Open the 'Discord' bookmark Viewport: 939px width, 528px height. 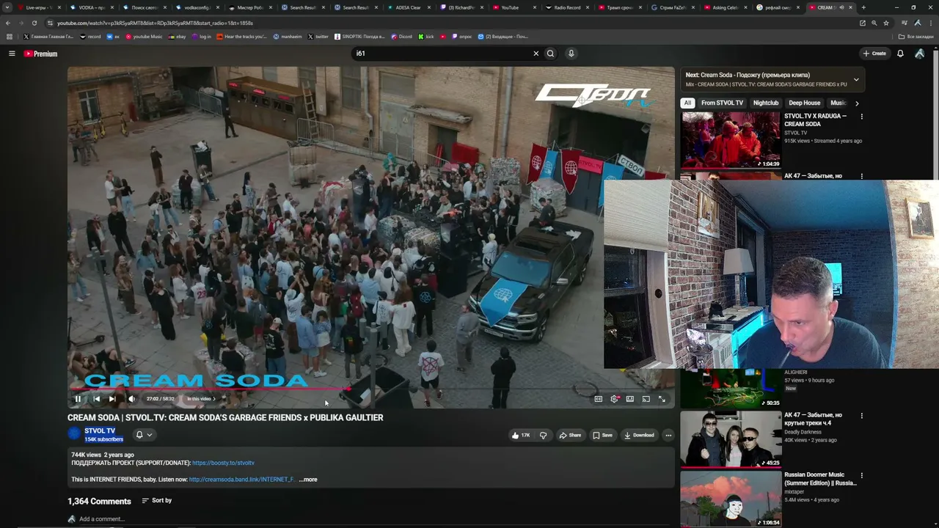coord(401,37)
